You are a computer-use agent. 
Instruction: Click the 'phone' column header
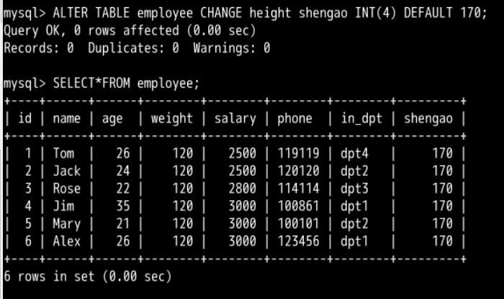point(294,119)
